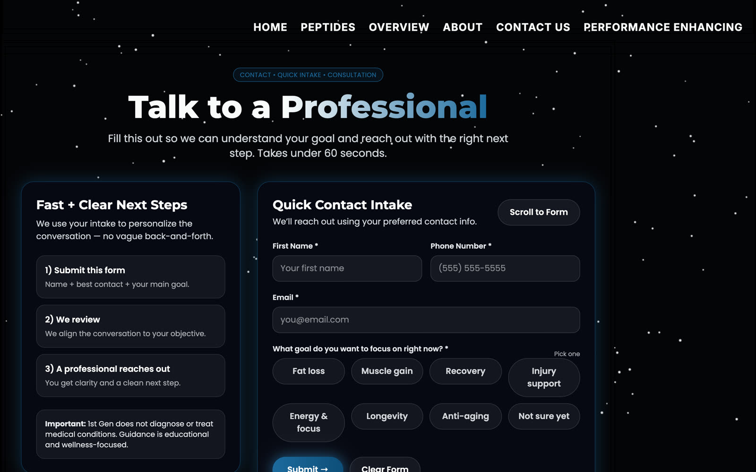Screen dimensions: 756x472
Task: Click the Important disclaimer note
Action: pyautogui.click(x=130, y=434)
